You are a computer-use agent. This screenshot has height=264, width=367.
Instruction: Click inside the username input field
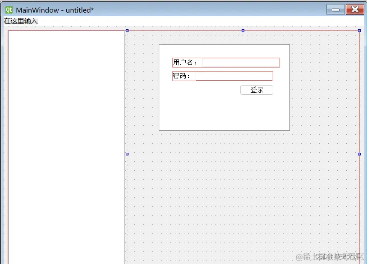pos(241,62)
